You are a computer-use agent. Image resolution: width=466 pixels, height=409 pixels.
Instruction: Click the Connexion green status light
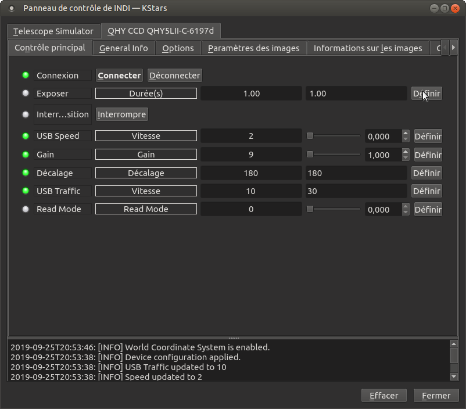pyautogui.click(x=26, y=75)
